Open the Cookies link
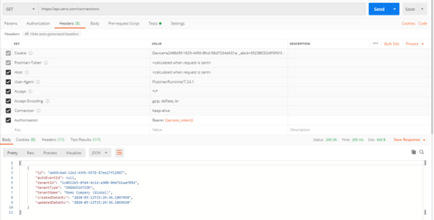434x220 pixels. point(409,23)
